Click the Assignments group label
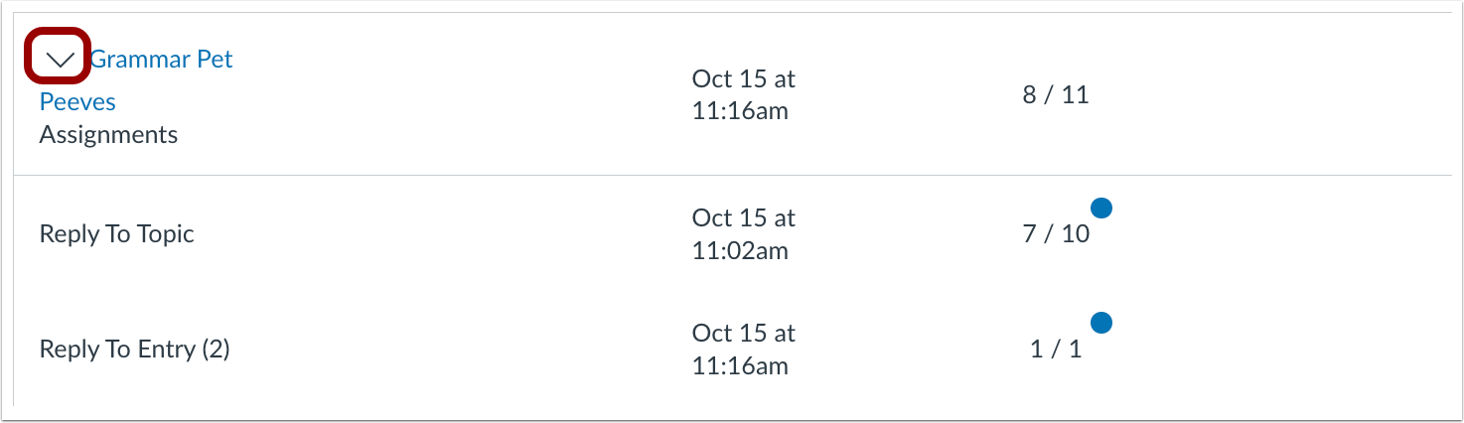 [x=108, y=135]
